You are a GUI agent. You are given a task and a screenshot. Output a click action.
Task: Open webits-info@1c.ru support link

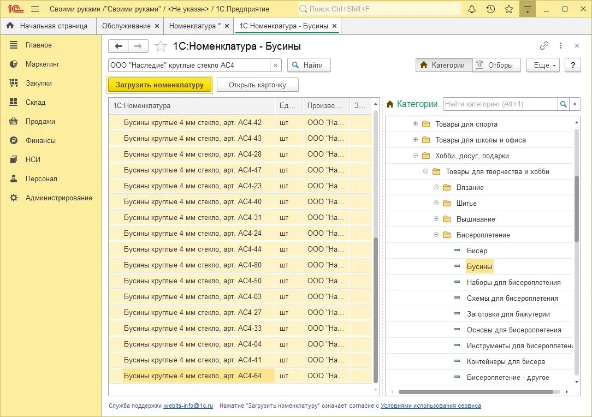[x=188, y=406]
